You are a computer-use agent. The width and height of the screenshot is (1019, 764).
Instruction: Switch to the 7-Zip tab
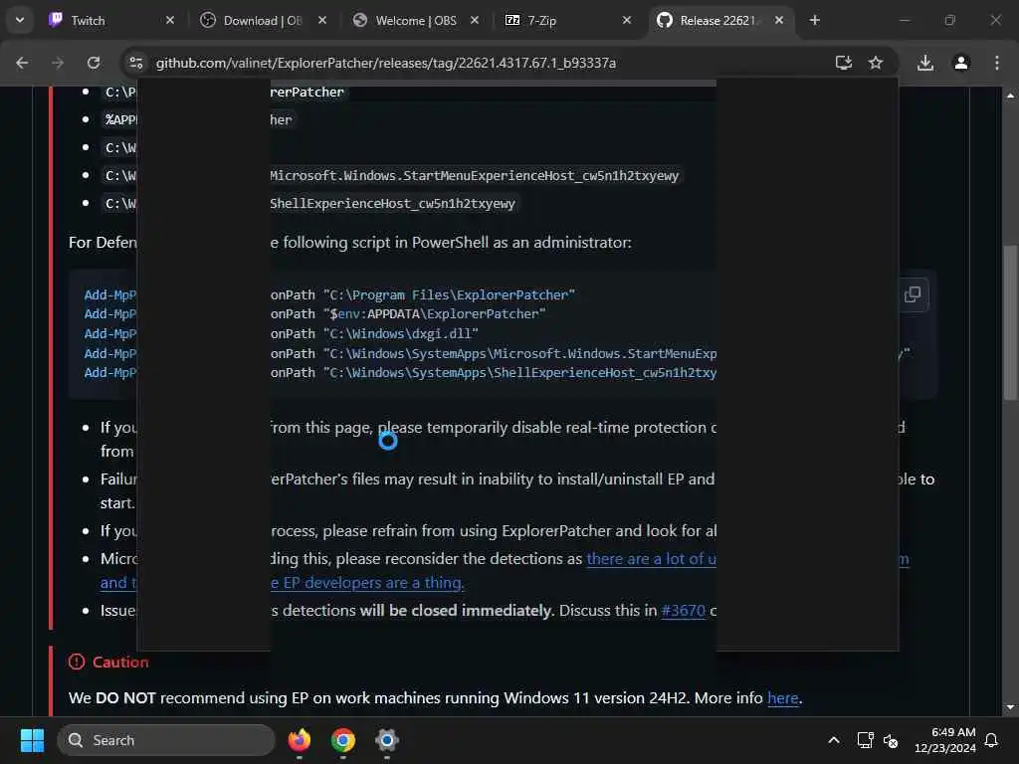(568, 20)
